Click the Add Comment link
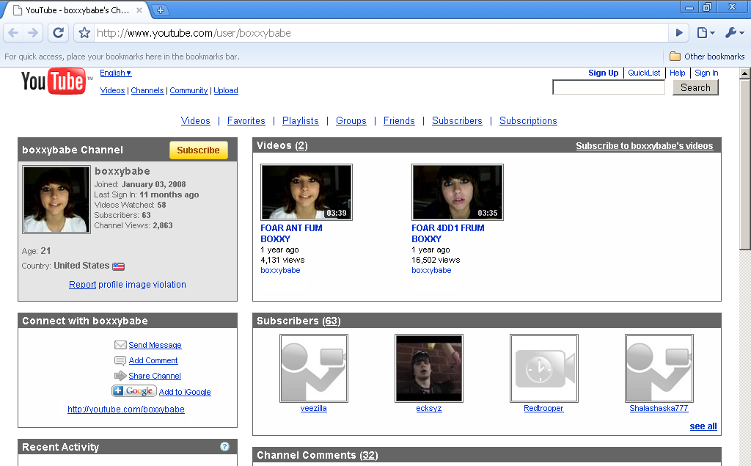 tap(153, 360)
